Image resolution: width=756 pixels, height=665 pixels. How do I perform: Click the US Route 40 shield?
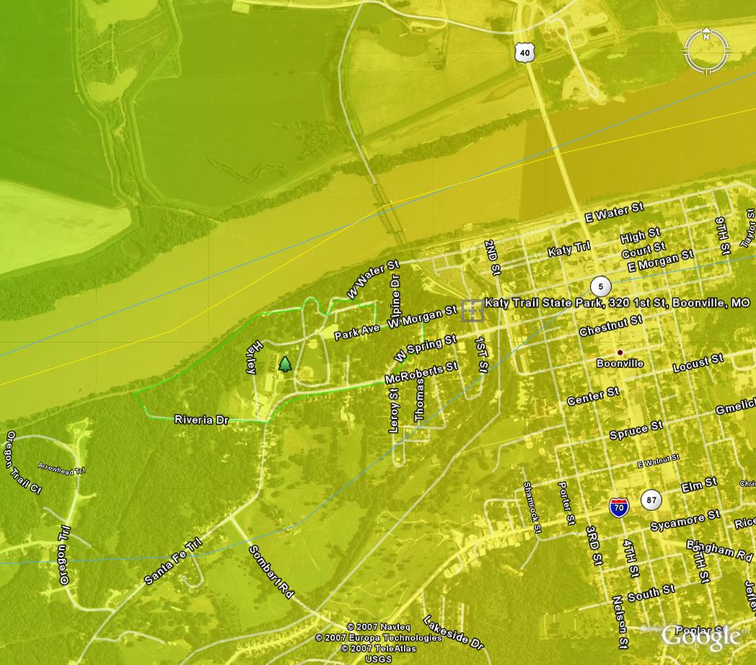[x=524, y=53]
